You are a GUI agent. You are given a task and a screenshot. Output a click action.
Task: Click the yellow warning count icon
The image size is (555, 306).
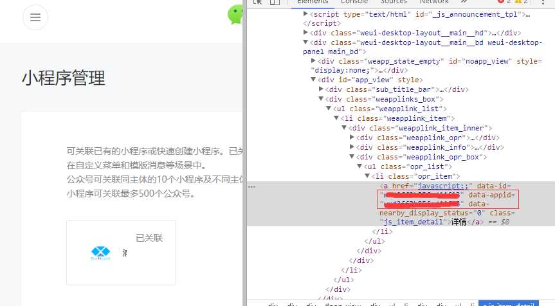[x=518, y=1]
